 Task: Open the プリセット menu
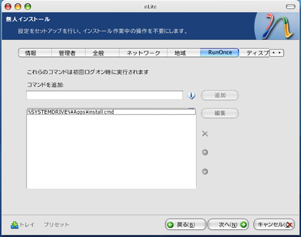[x=56, y=225]
